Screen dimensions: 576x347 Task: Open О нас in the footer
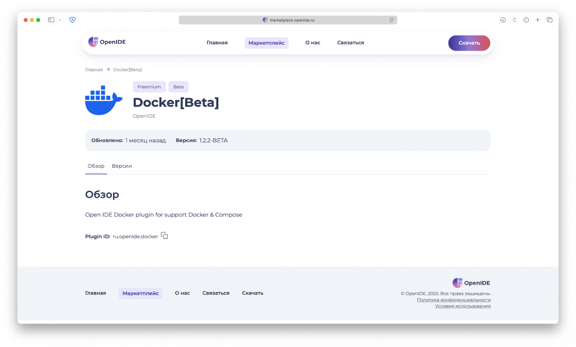pos(182,293)
